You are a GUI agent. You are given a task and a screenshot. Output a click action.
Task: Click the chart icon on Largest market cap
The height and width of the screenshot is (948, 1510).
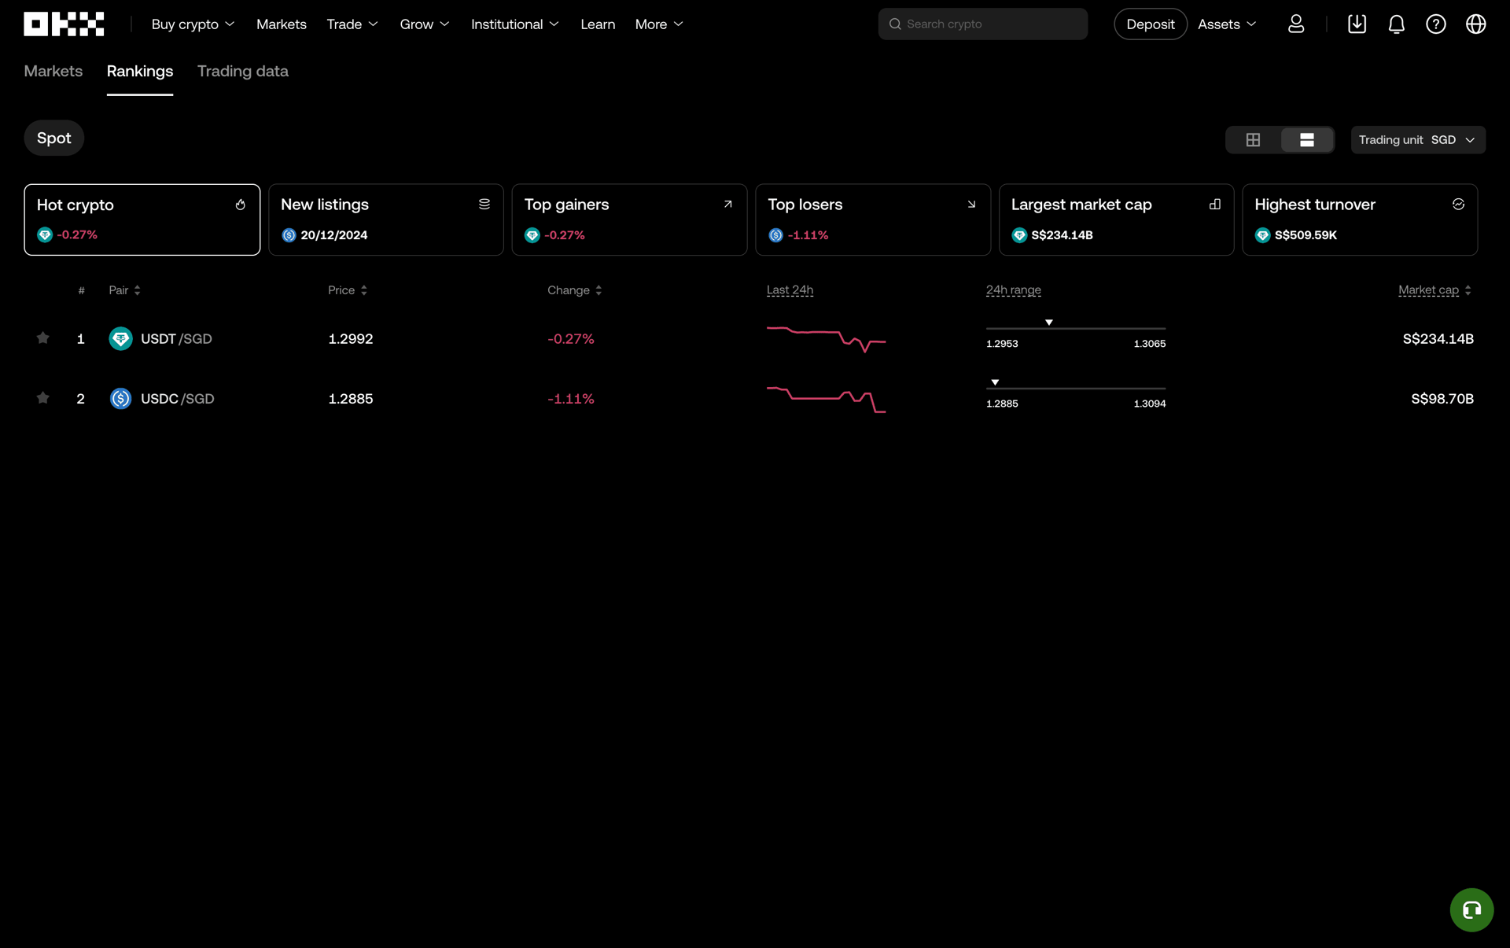(x=1215, y=205)
